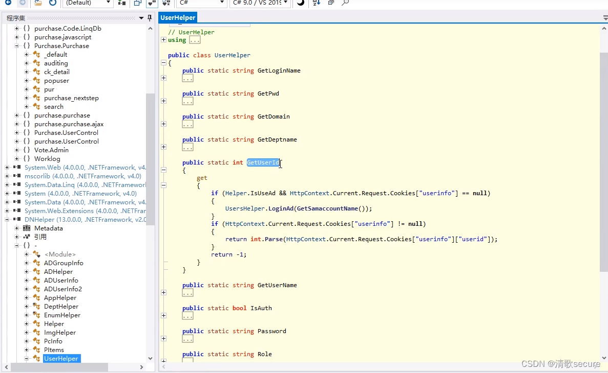Viewport: 608px width, 373px height.
Task: Click the tree panel vertical scrollbar
Action: pos(150,158)
